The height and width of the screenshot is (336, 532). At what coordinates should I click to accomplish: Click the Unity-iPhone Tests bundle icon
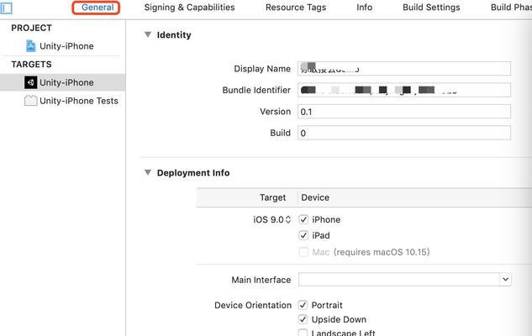[x=30, y=101]
